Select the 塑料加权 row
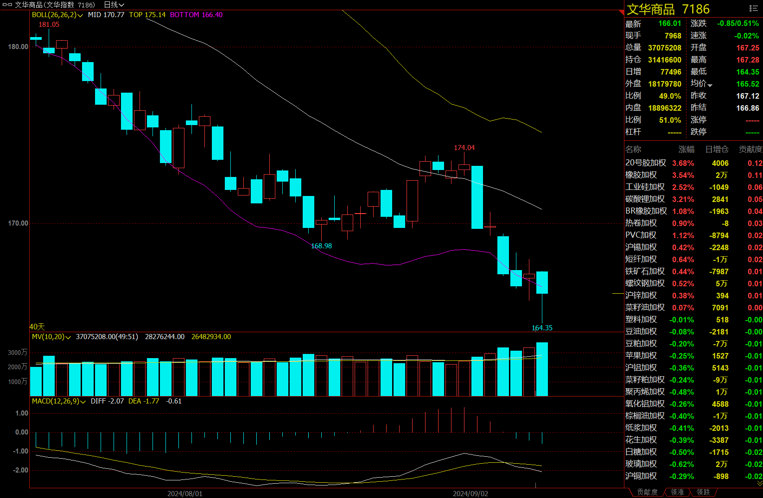 pos(693,320)
